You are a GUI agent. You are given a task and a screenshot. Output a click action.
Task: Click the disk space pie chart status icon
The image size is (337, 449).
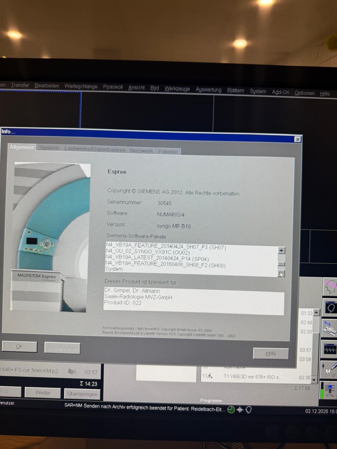pyautogui.click(x=231, y=409)
